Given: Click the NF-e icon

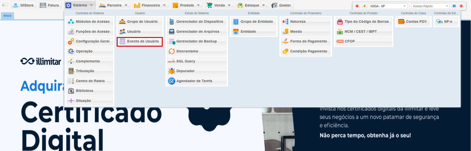Looking at the screenshot, I should click(439, 22).
